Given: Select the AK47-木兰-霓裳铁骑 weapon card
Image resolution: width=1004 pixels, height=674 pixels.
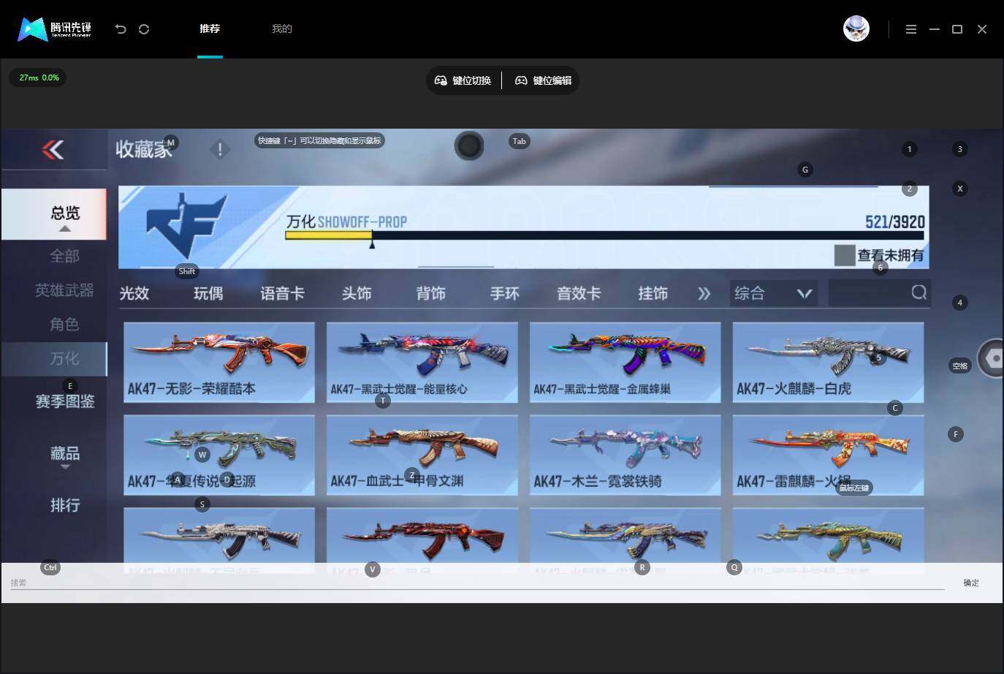Looking at the screenshot, I should pyautogui.click(x=625, y=455).
